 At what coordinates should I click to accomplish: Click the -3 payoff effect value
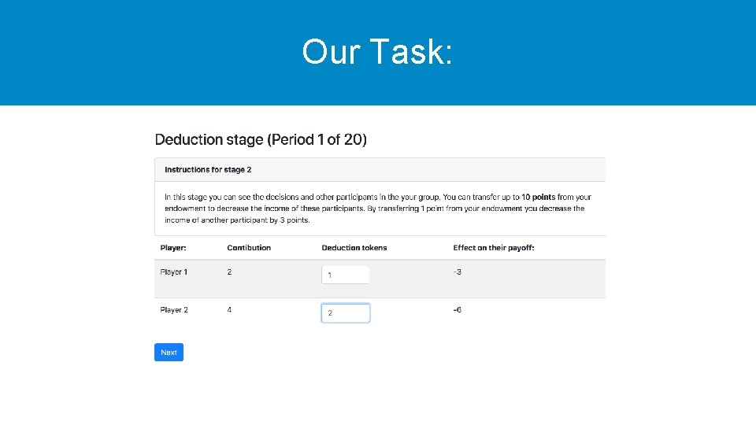[x=457, y=272]
